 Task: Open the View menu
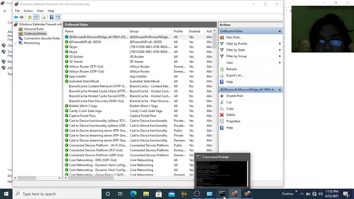(40, 11)
